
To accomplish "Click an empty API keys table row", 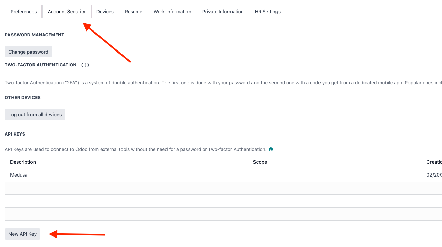I will (135, 188).
